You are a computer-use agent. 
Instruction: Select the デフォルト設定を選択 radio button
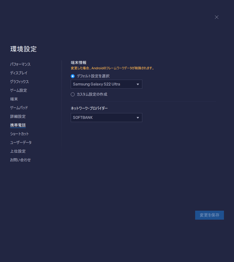click(x=73, y=76)
